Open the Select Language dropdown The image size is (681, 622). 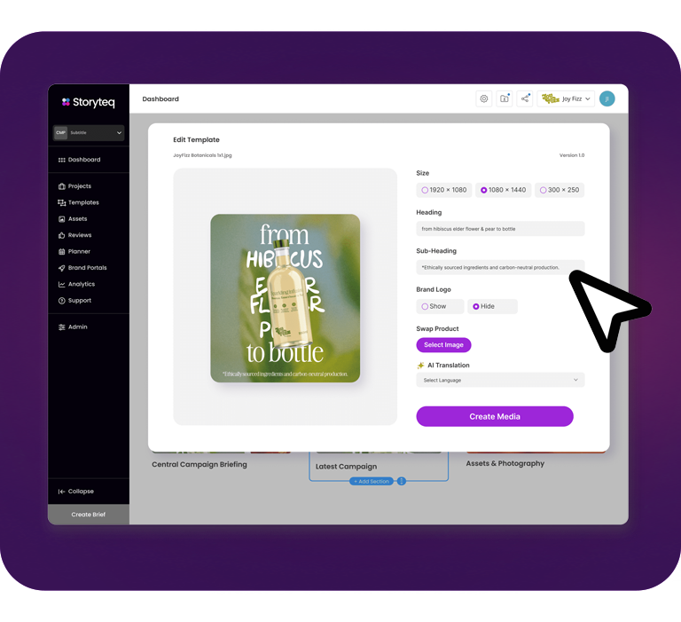(x=500, y=380)
